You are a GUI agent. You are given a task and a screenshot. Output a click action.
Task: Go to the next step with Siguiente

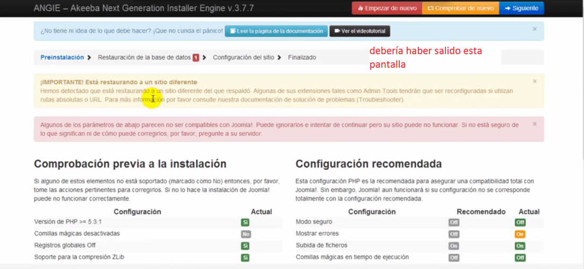(521, 8)
